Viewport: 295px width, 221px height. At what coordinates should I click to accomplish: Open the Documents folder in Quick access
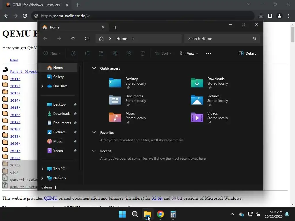128,100
